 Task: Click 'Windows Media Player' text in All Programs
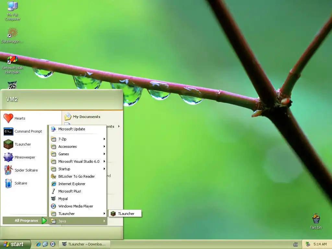pyautogui.click(x=76, y=206)
